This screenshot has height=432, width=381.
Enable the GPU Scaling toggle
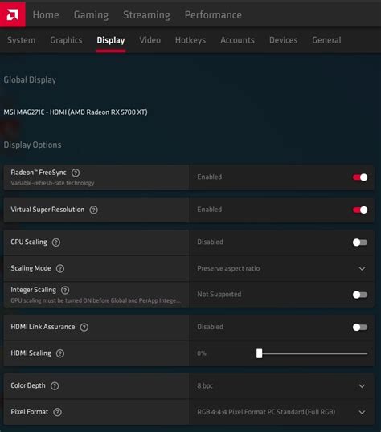(x=360, y=242)
